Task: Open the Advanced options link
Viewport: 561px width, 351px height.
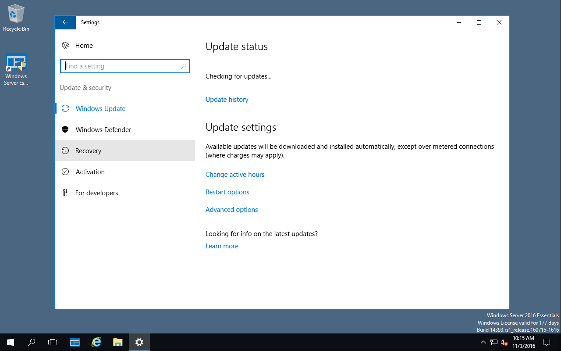Action: click(231, 210)
